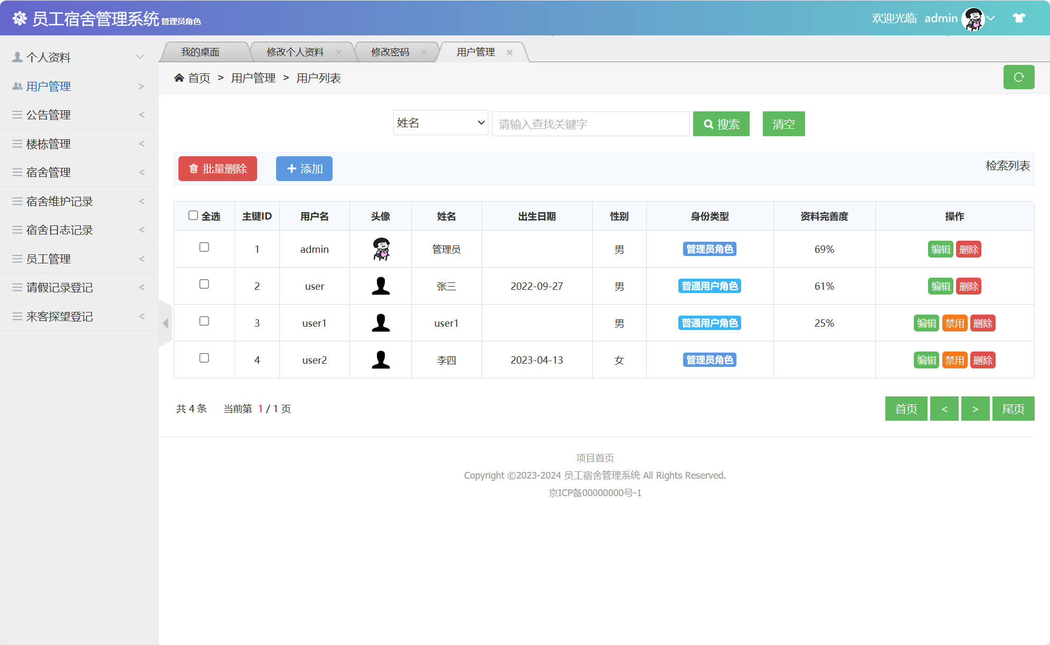Click the 添加 button to add a user
Image resolution: width=1050 pixels, height=645 pixels.
(x=304, y=168)
